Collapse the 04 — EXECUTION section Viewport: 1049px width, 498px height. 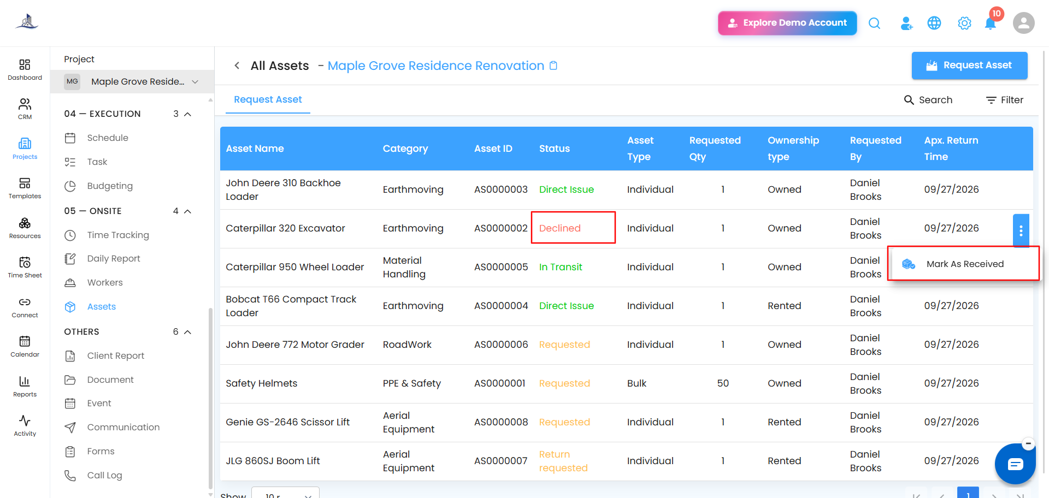(x=187, y=114)
